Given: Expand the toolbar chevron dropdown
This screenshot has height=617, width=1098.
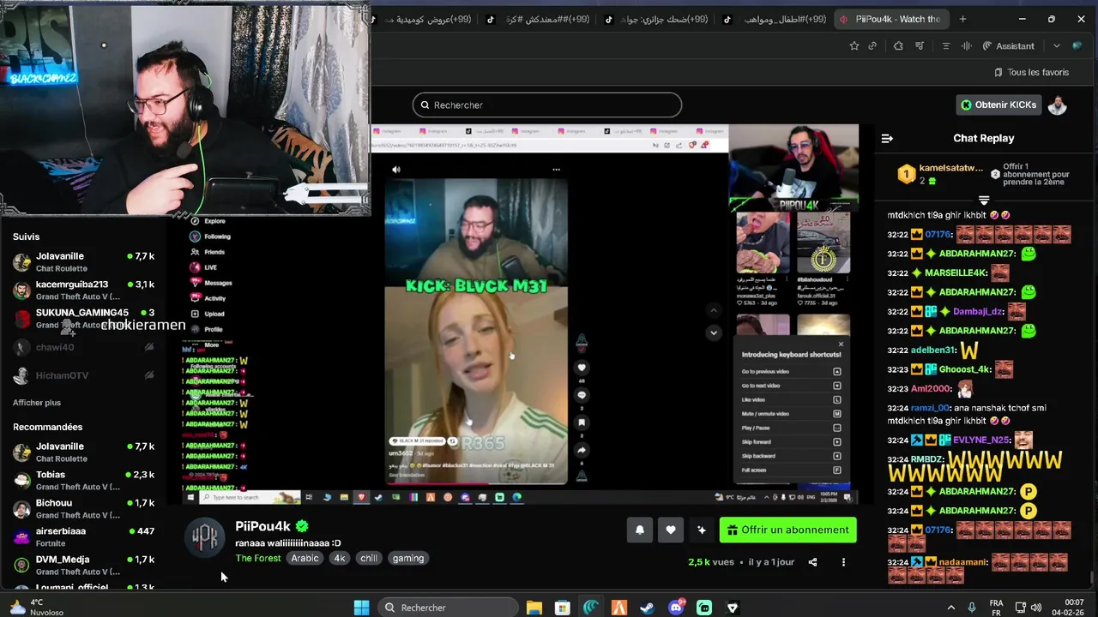Looking at the screenshot, I should point(1056,45).
